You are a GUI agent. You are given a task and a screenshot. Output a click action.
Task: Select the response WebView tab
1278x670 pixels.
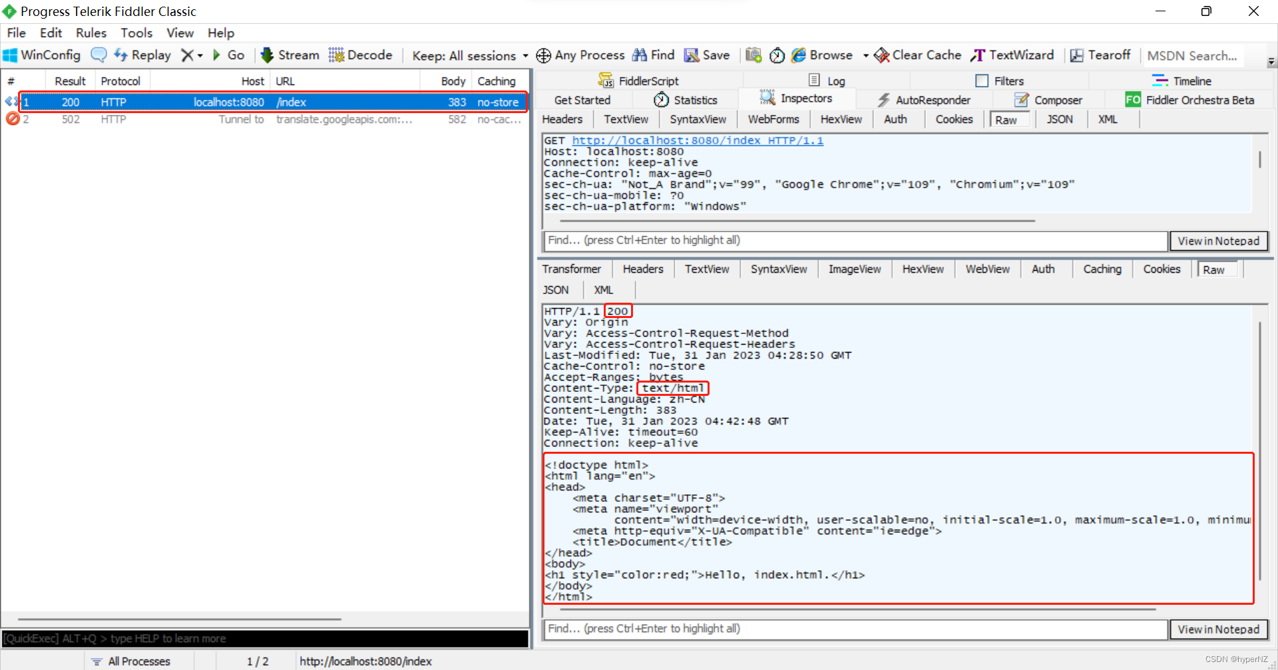click(x=988, y=269)
